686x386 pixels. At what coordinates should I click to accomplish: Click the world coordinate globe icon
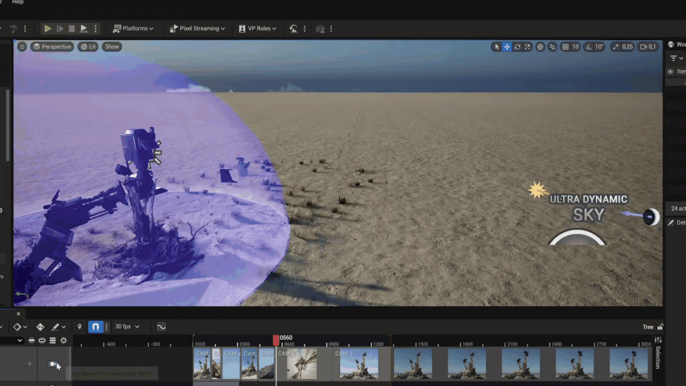[x=540, y=47]
